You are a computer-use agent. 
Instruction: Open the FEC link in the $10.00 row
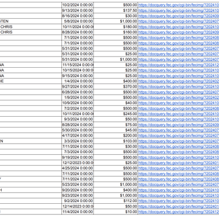tap(179, 212)
